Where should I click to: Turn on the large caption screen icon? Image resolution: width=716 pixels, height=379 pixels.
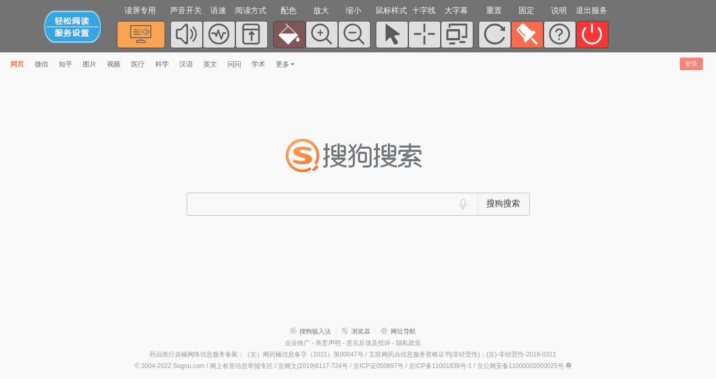click(x=457, y=35)
